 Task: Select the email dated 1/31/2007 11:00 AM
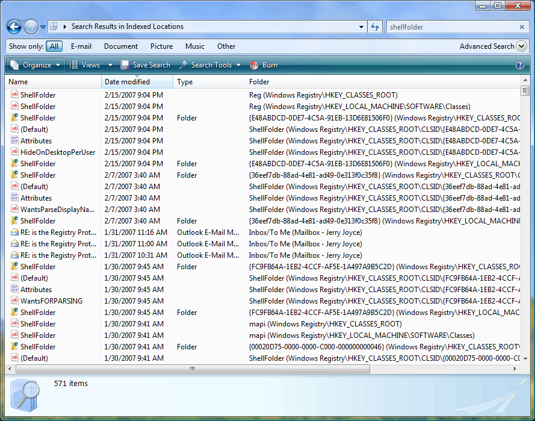pos(263,244)
